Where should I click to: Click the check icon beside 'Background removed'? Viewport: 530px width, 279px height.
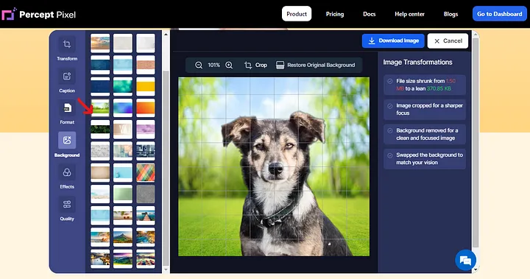pos(389,130)
